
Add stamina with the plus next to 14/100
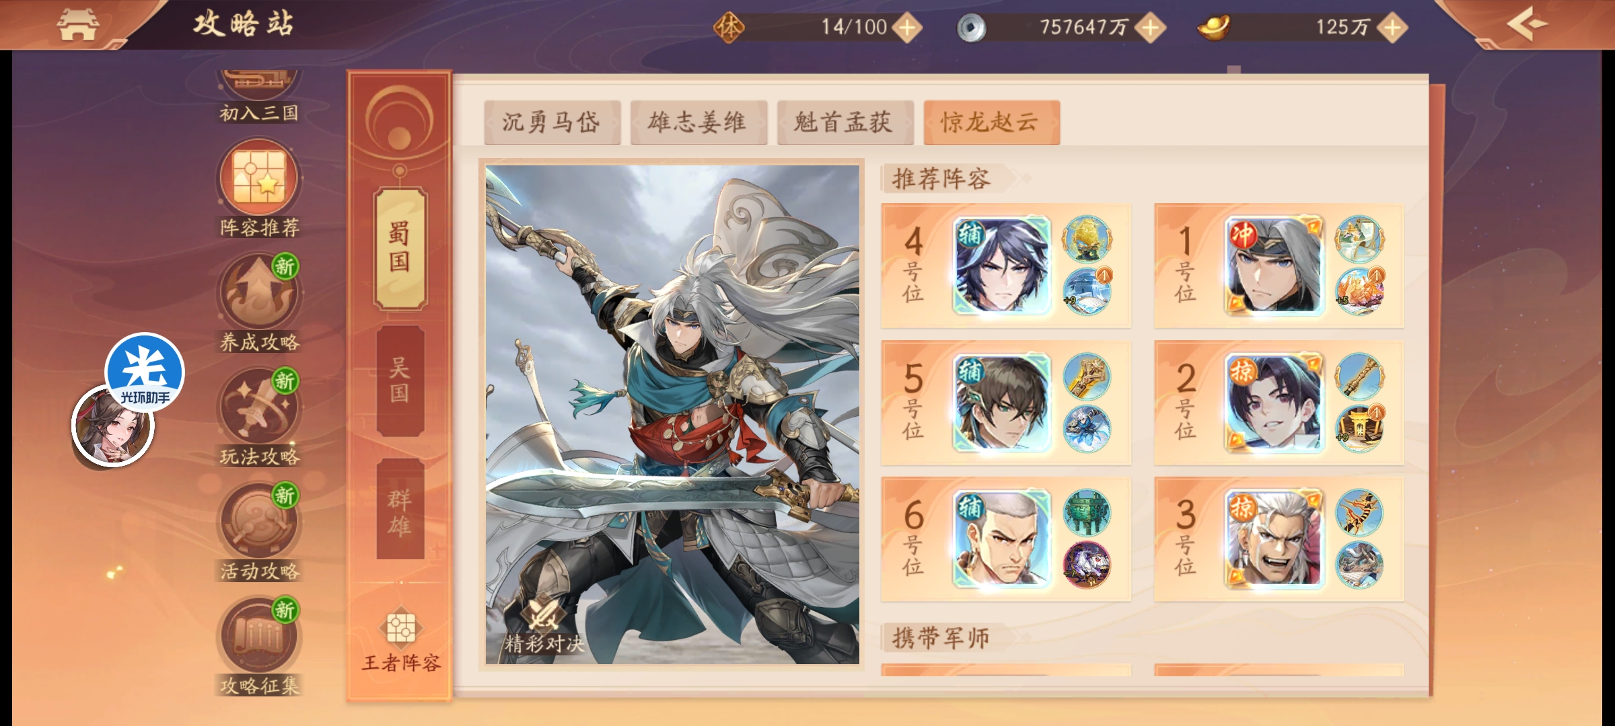click(x=907, y=28)
